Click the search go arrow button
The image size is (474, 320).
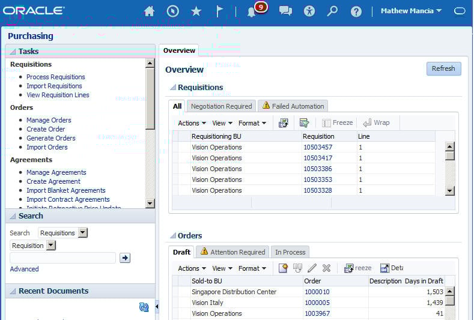125,258
